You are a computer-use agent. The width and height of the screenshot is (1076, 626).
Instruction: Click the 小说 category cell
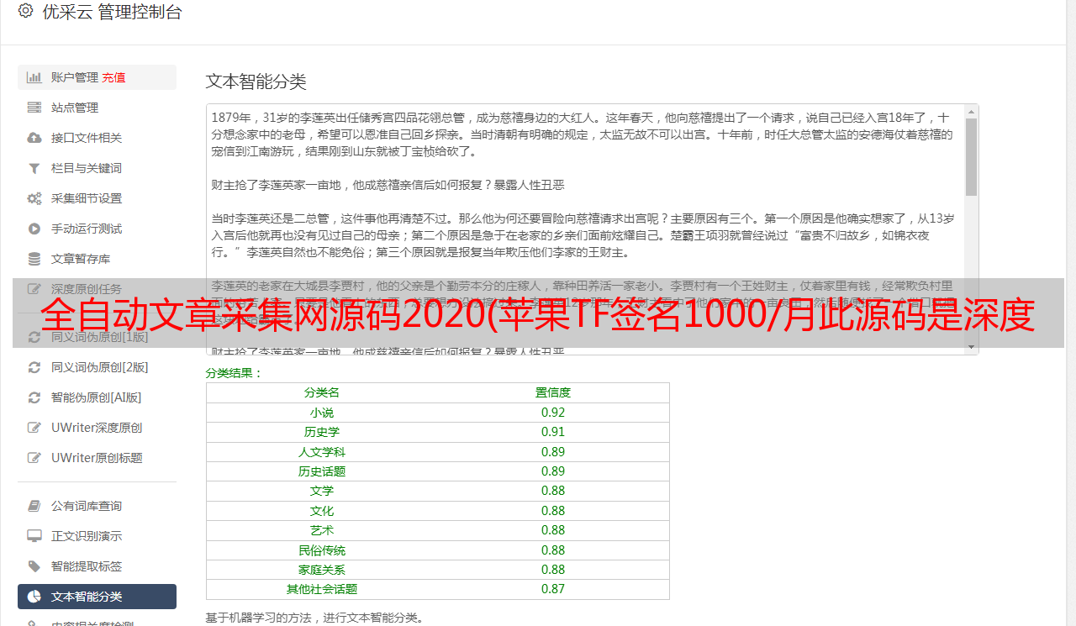pyautogui.click(x=322, y=413)
